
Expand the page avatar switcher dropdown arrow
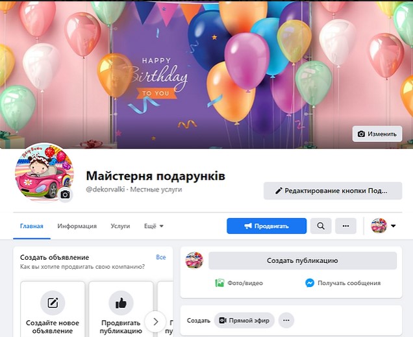click(394, 226)
